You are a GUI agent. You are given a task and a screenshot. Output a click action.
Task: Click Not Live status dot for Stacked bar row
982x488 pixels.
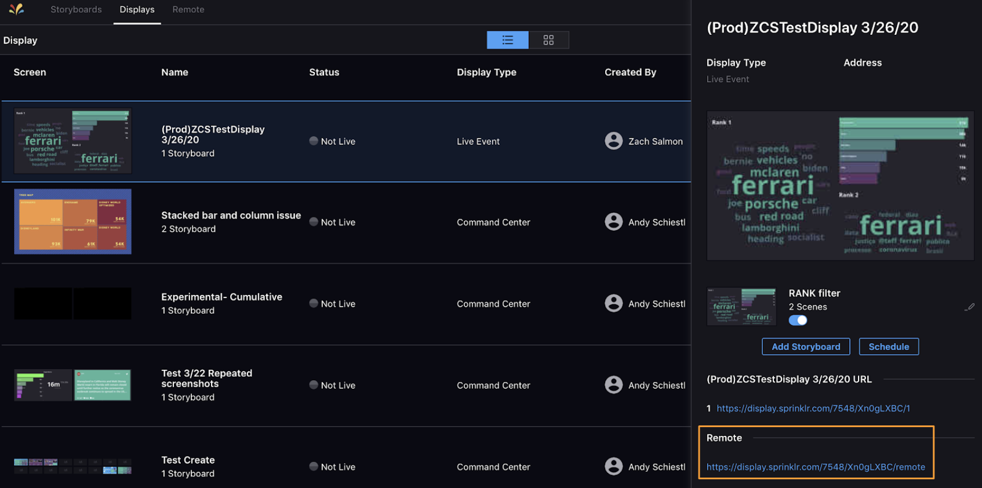(x=314, y=222)
